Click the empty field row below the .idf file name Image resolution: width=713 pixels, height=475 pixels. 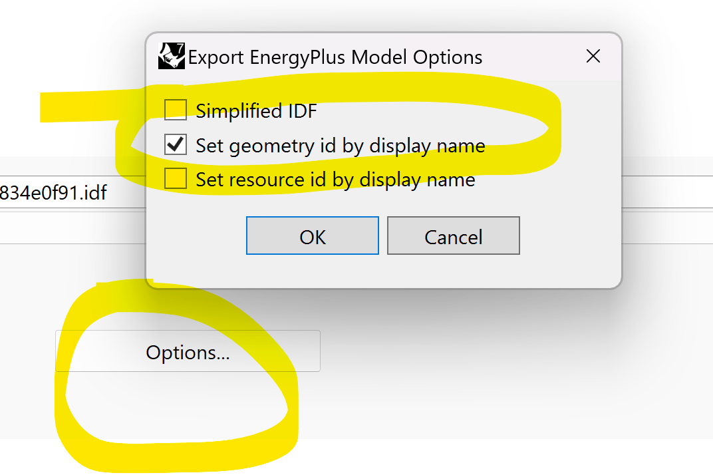point(72,228)
